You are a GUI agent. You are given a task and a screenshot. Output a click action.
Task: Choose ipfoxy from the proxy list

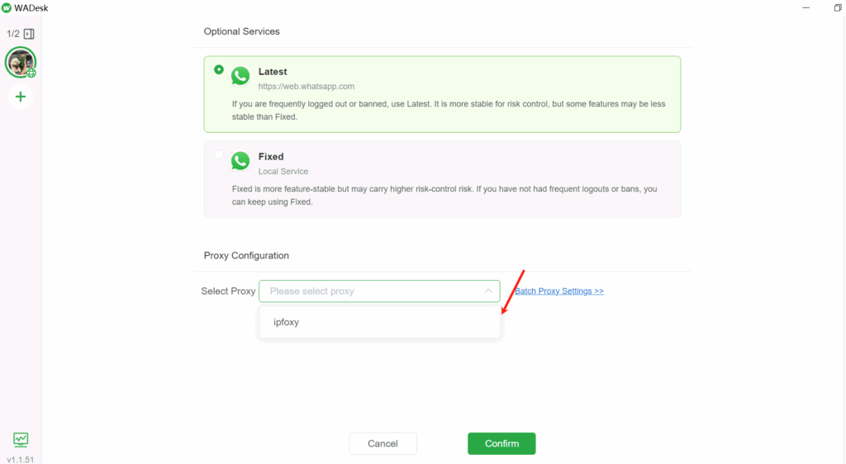click(x=379, y=322)
